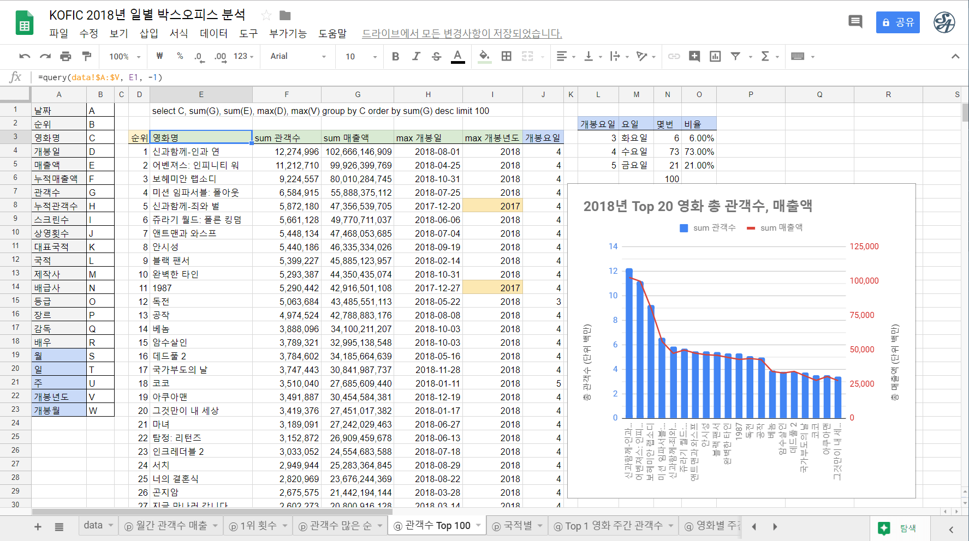Image resolution: width=969 pixels, height=541 pixels.
Task: Click the 탐색 explore button
Action: click(898, 528)
